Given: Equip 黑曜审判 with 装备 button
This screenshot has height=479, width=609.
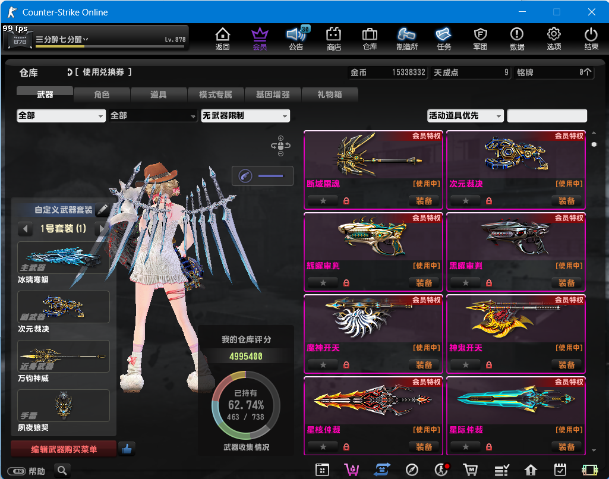Looking at the screenshot, I should pos(566,283).
